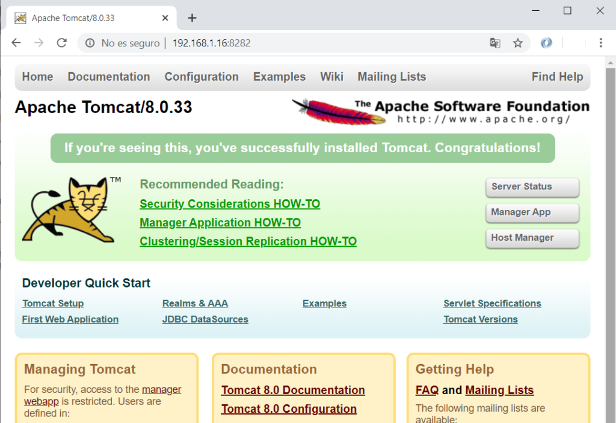Screen dimensions: 616x423
Task: Open a new tab with plus icon
Action: tap(192, 18)
